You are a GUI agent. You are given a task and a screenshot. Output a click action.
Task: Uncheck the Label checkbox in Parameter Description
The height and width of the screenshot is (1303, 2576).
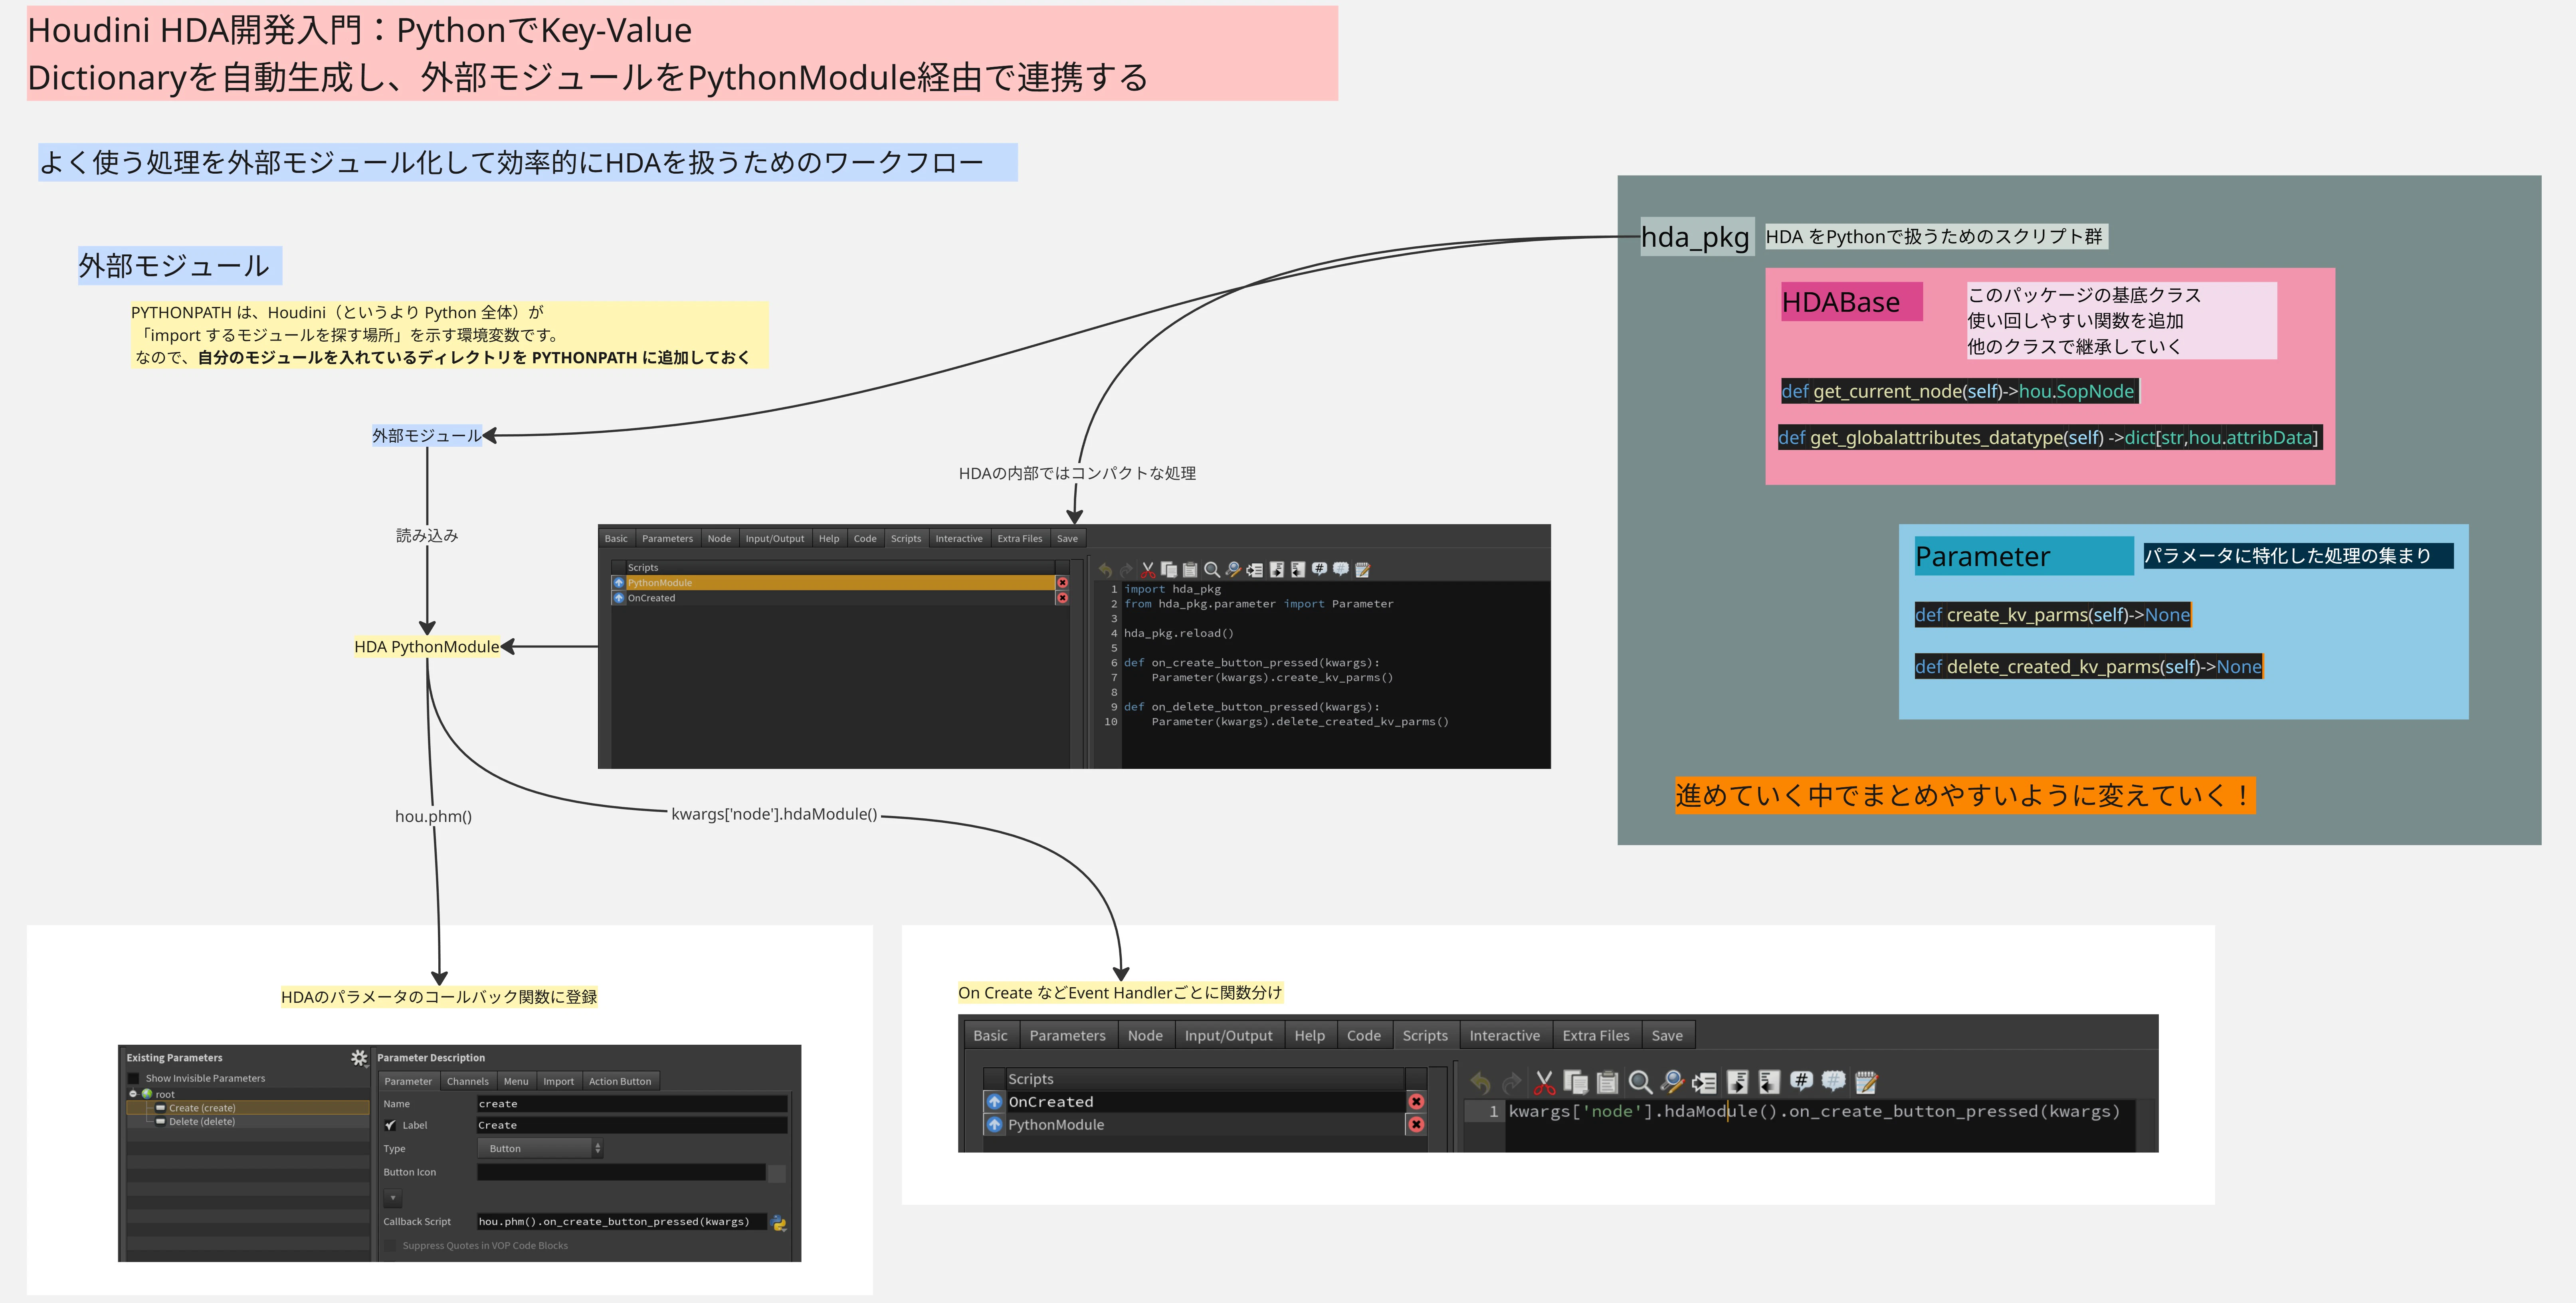tap(390, 1125)
